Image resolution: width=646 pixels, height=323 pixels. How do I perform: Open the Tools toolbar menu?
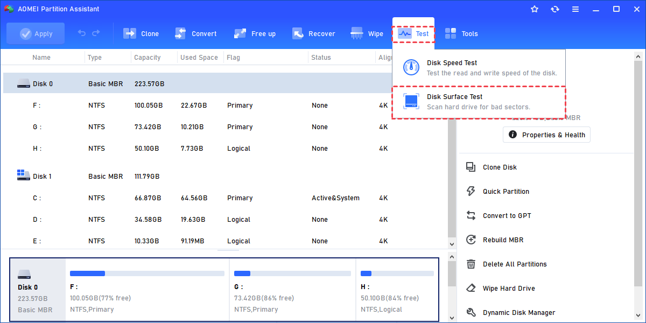(x=462, y=33)
